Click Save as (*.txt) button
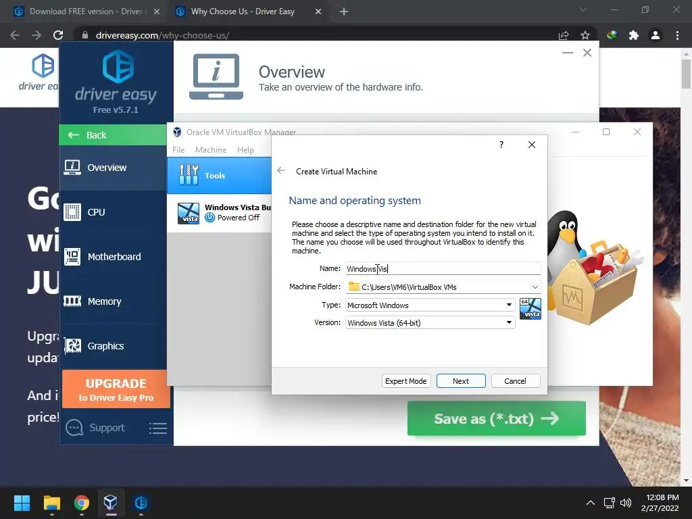Image resolution: width=692 pixels, height=519 pixels. point(497,418)
